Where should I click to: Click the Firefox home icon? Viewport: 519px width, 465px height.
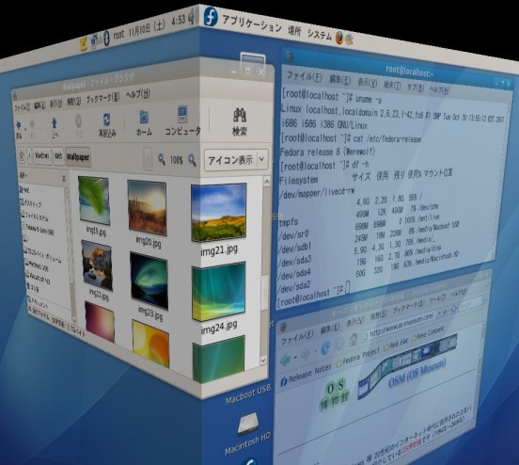pyautogui.click(x=354, y=339)
